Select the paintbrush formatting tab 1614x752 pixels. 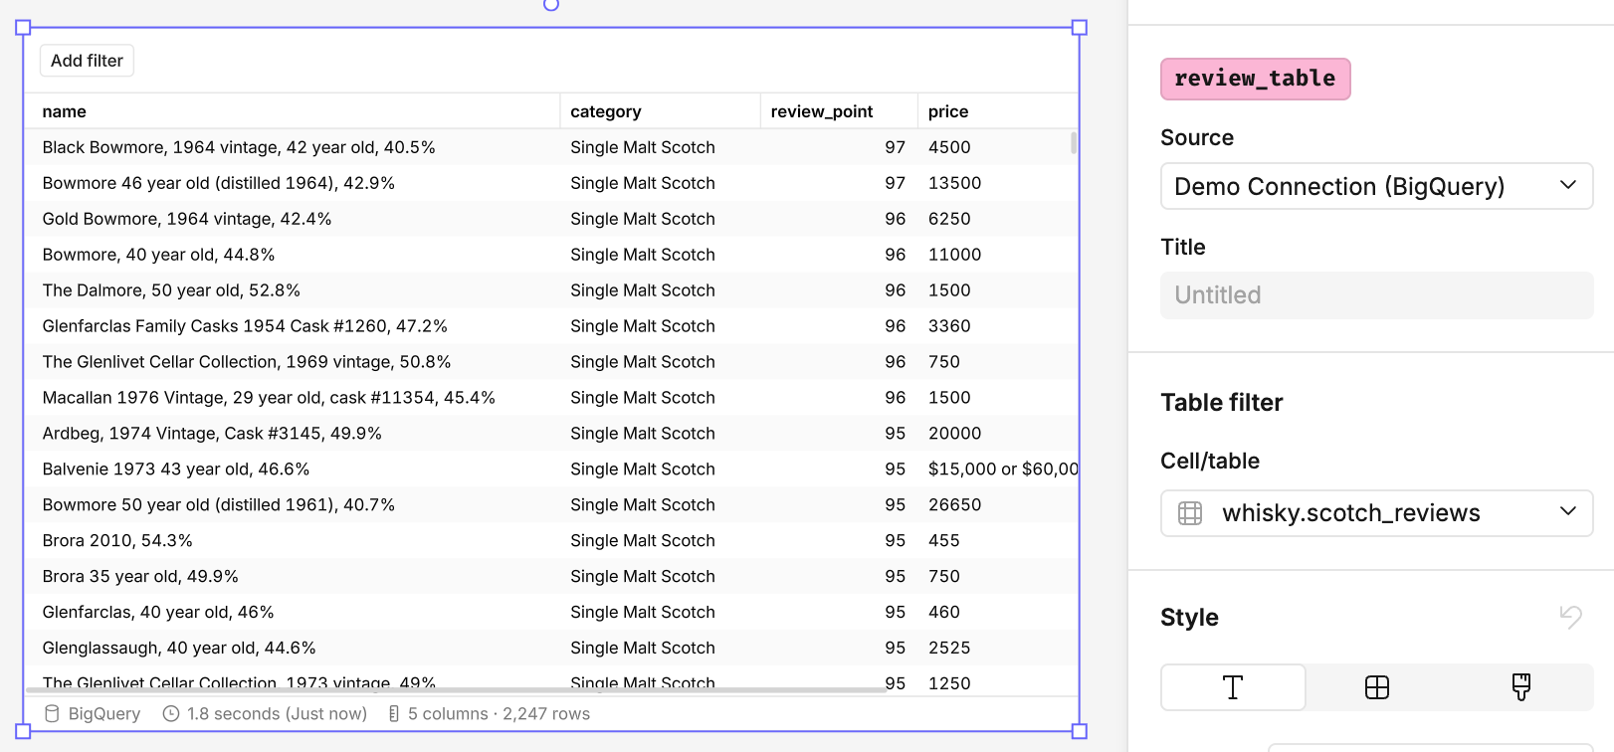coord(1520,687)
